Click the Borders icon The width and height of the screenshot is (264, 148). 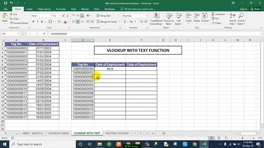[x=50, y=22]
